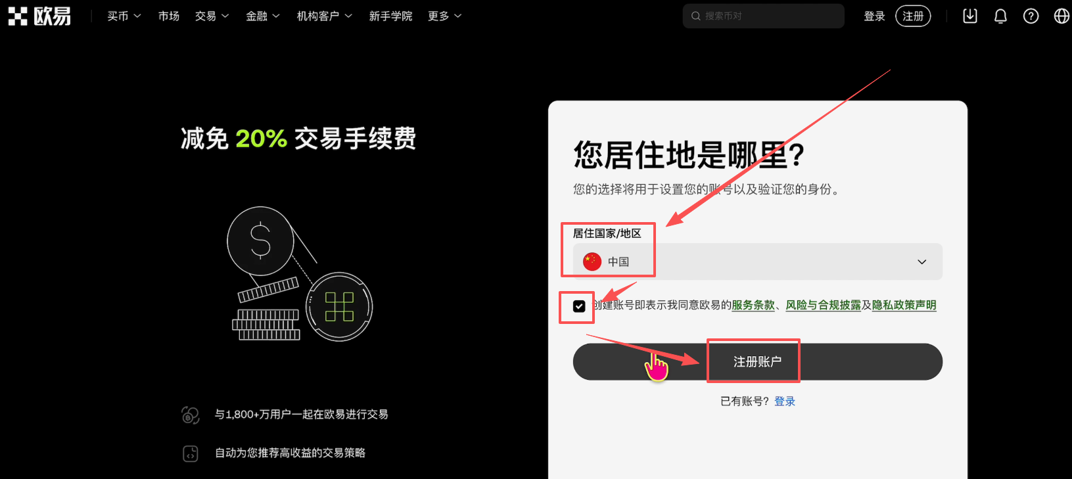The width and height of the screenshot is (1072, 479).
Task: Uncheck the terms agreement checkbox
Action: [579, 306]
